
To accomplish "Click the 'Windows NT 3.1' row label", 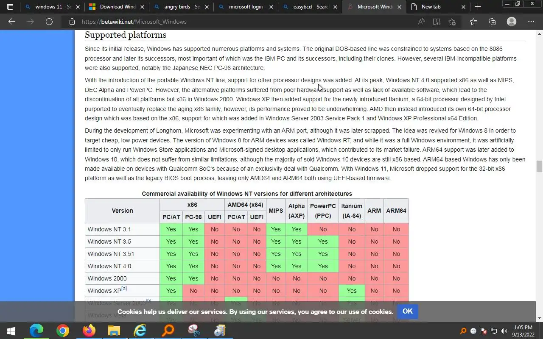I will (x=109, y=229).
